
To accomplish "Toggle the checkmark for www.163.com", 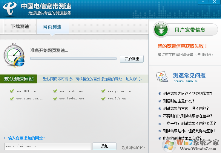I will [12, 91].
